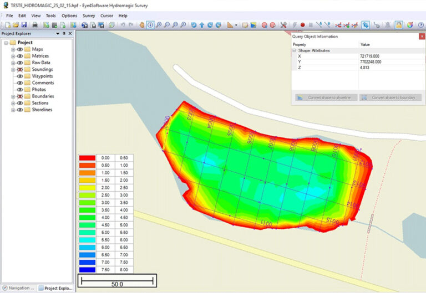Click the print toolbar icon

[x=35, y=25]
